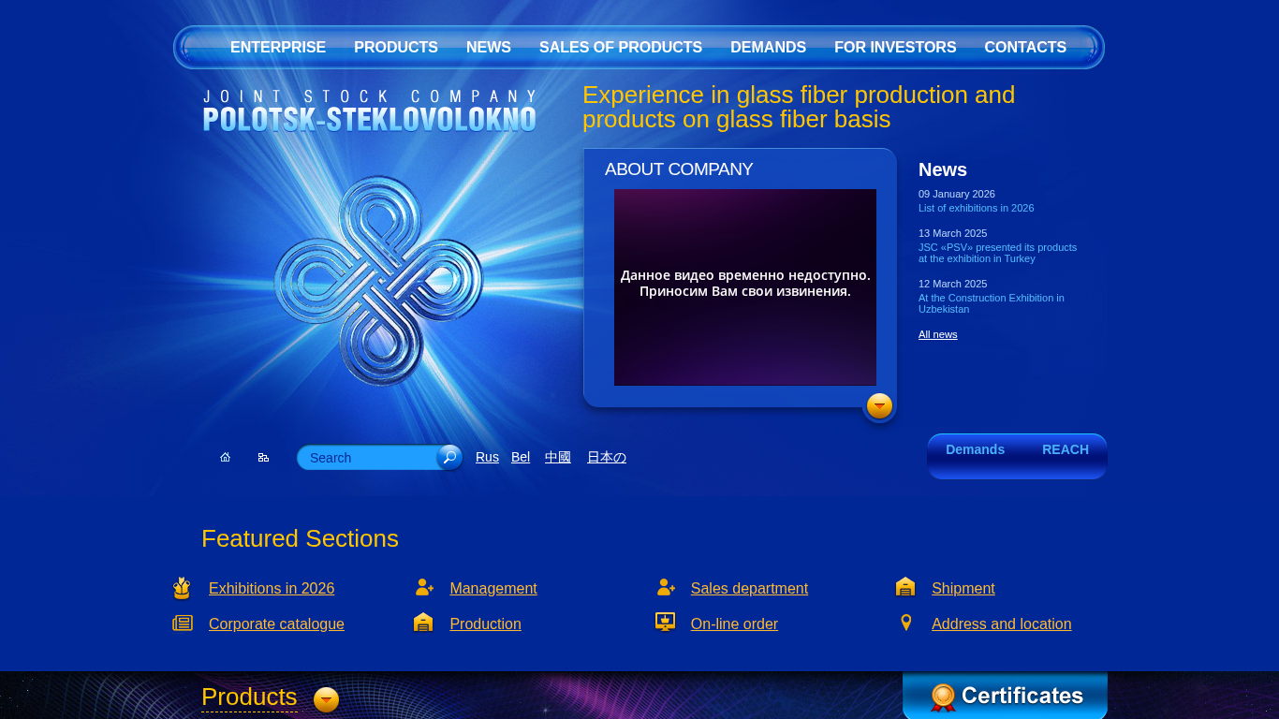Screen dimensions: 1279x719
Task: Open the Contacts menu item
Action: (x=1025, y=47)
